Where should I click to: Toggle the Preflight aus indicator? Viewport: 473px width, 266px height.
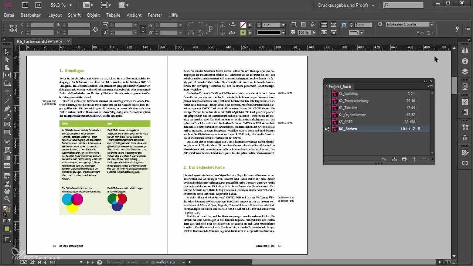click(153, 262)
